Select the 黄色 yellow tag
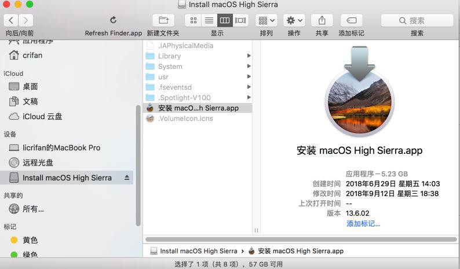Viewport: 460px width, 269px height. tap(67, 240)
